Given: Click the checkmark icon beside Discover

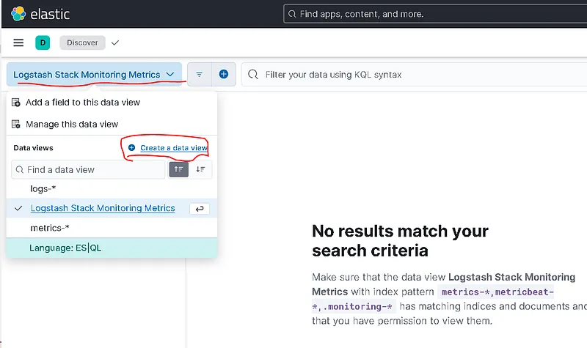Looking at the screenshot, I should 115,42.
